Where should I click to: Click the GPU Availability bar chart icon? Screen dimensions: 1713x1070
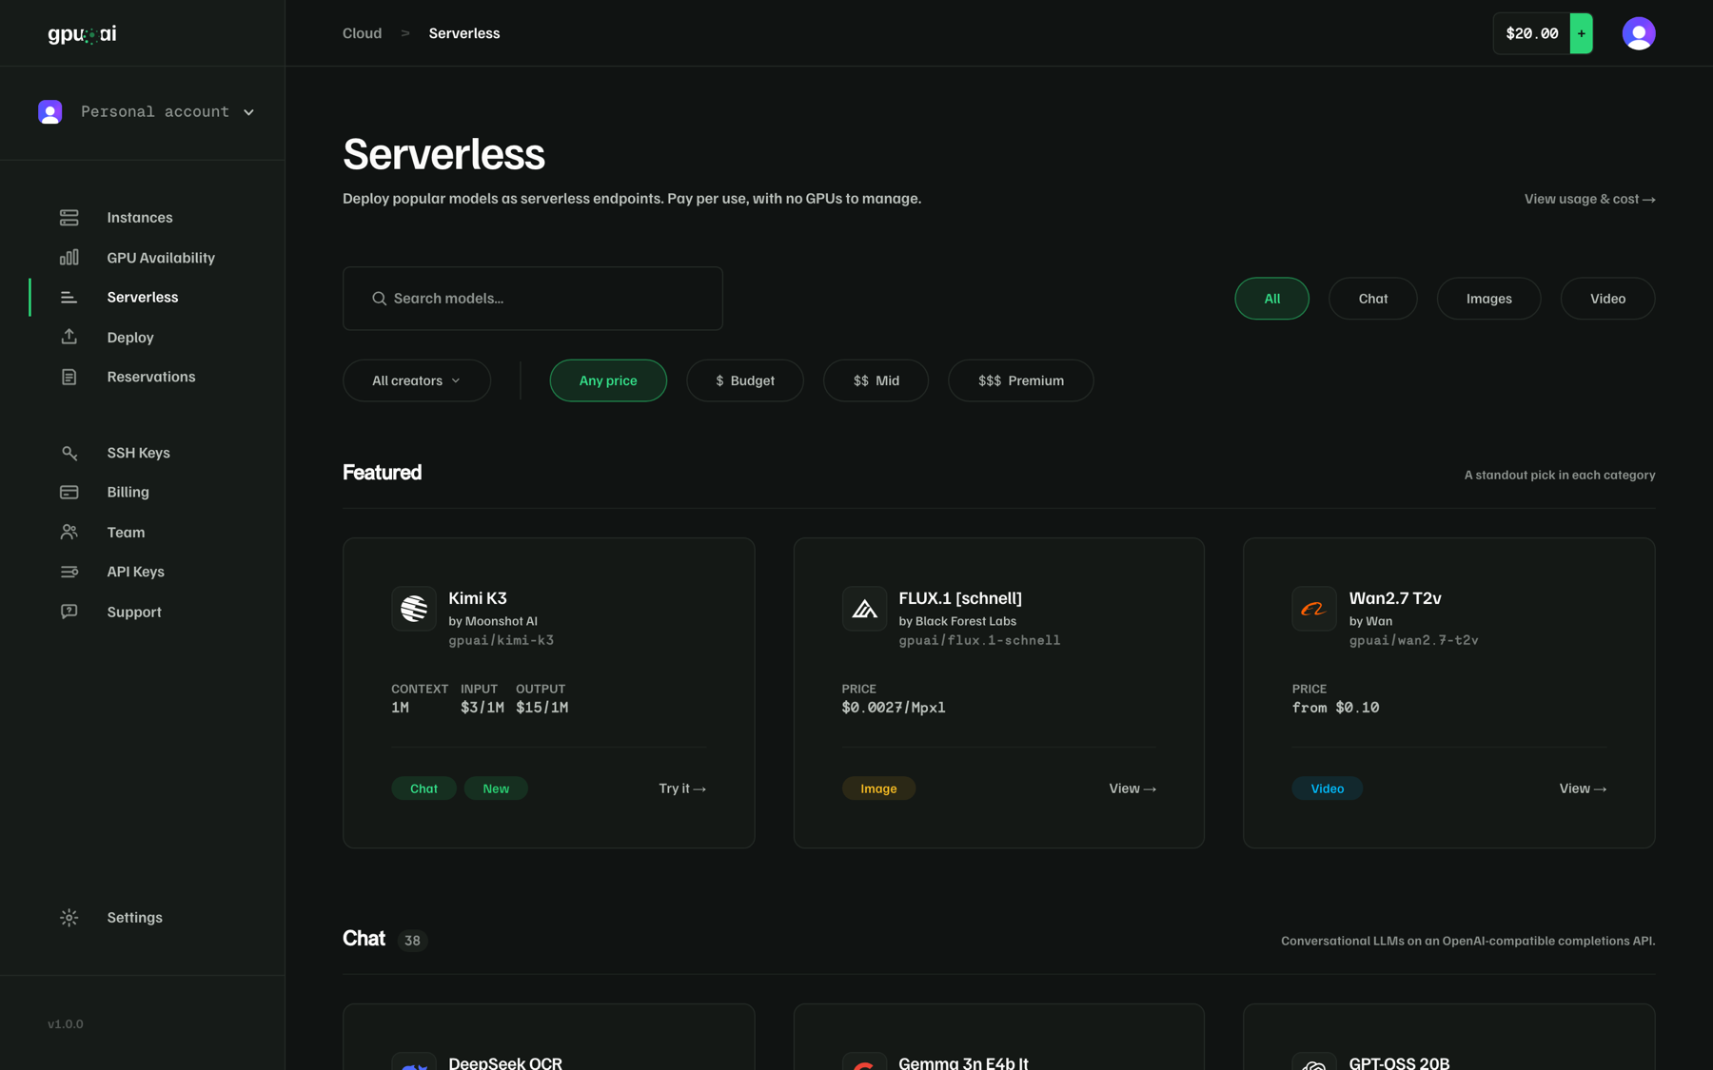(69, 258)
